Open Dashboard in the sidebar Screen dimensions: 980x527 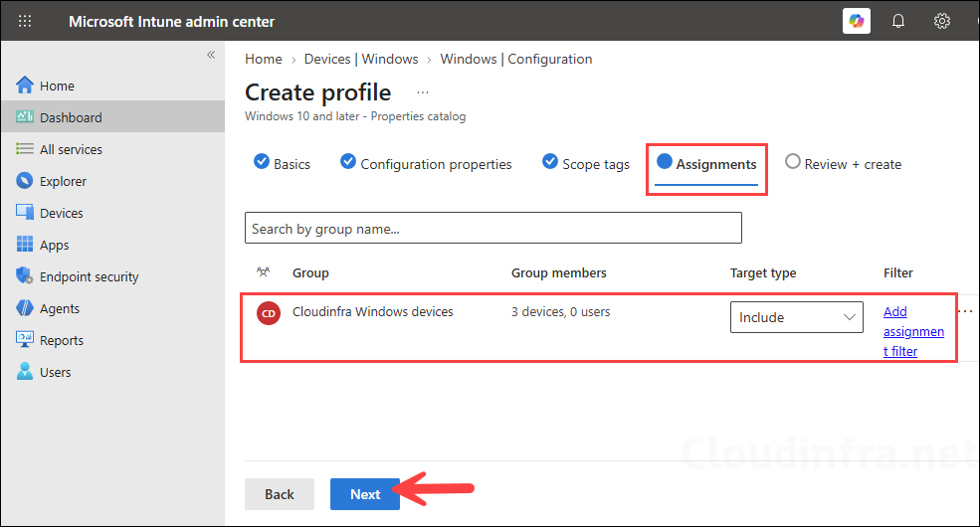click(71, 117)
